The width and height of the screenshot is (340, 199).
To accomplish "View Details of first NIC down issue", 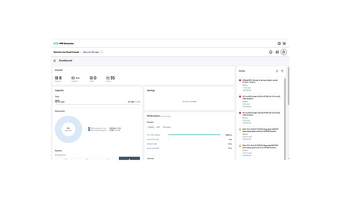I will (x=247, y=107).
